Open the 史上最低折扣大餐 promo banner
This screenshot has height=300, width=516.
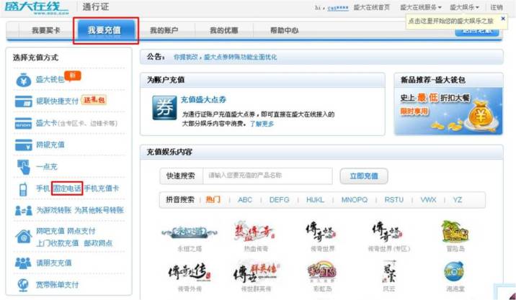[x=448, y=111]
